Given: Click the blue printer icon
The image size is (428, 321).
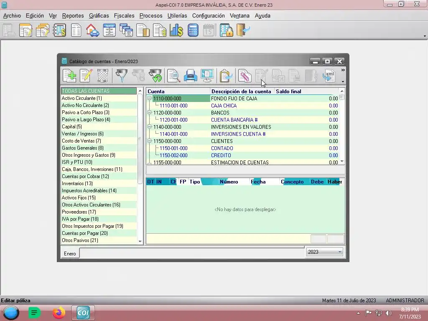Looking at the screenshot, I should [190, 76].
